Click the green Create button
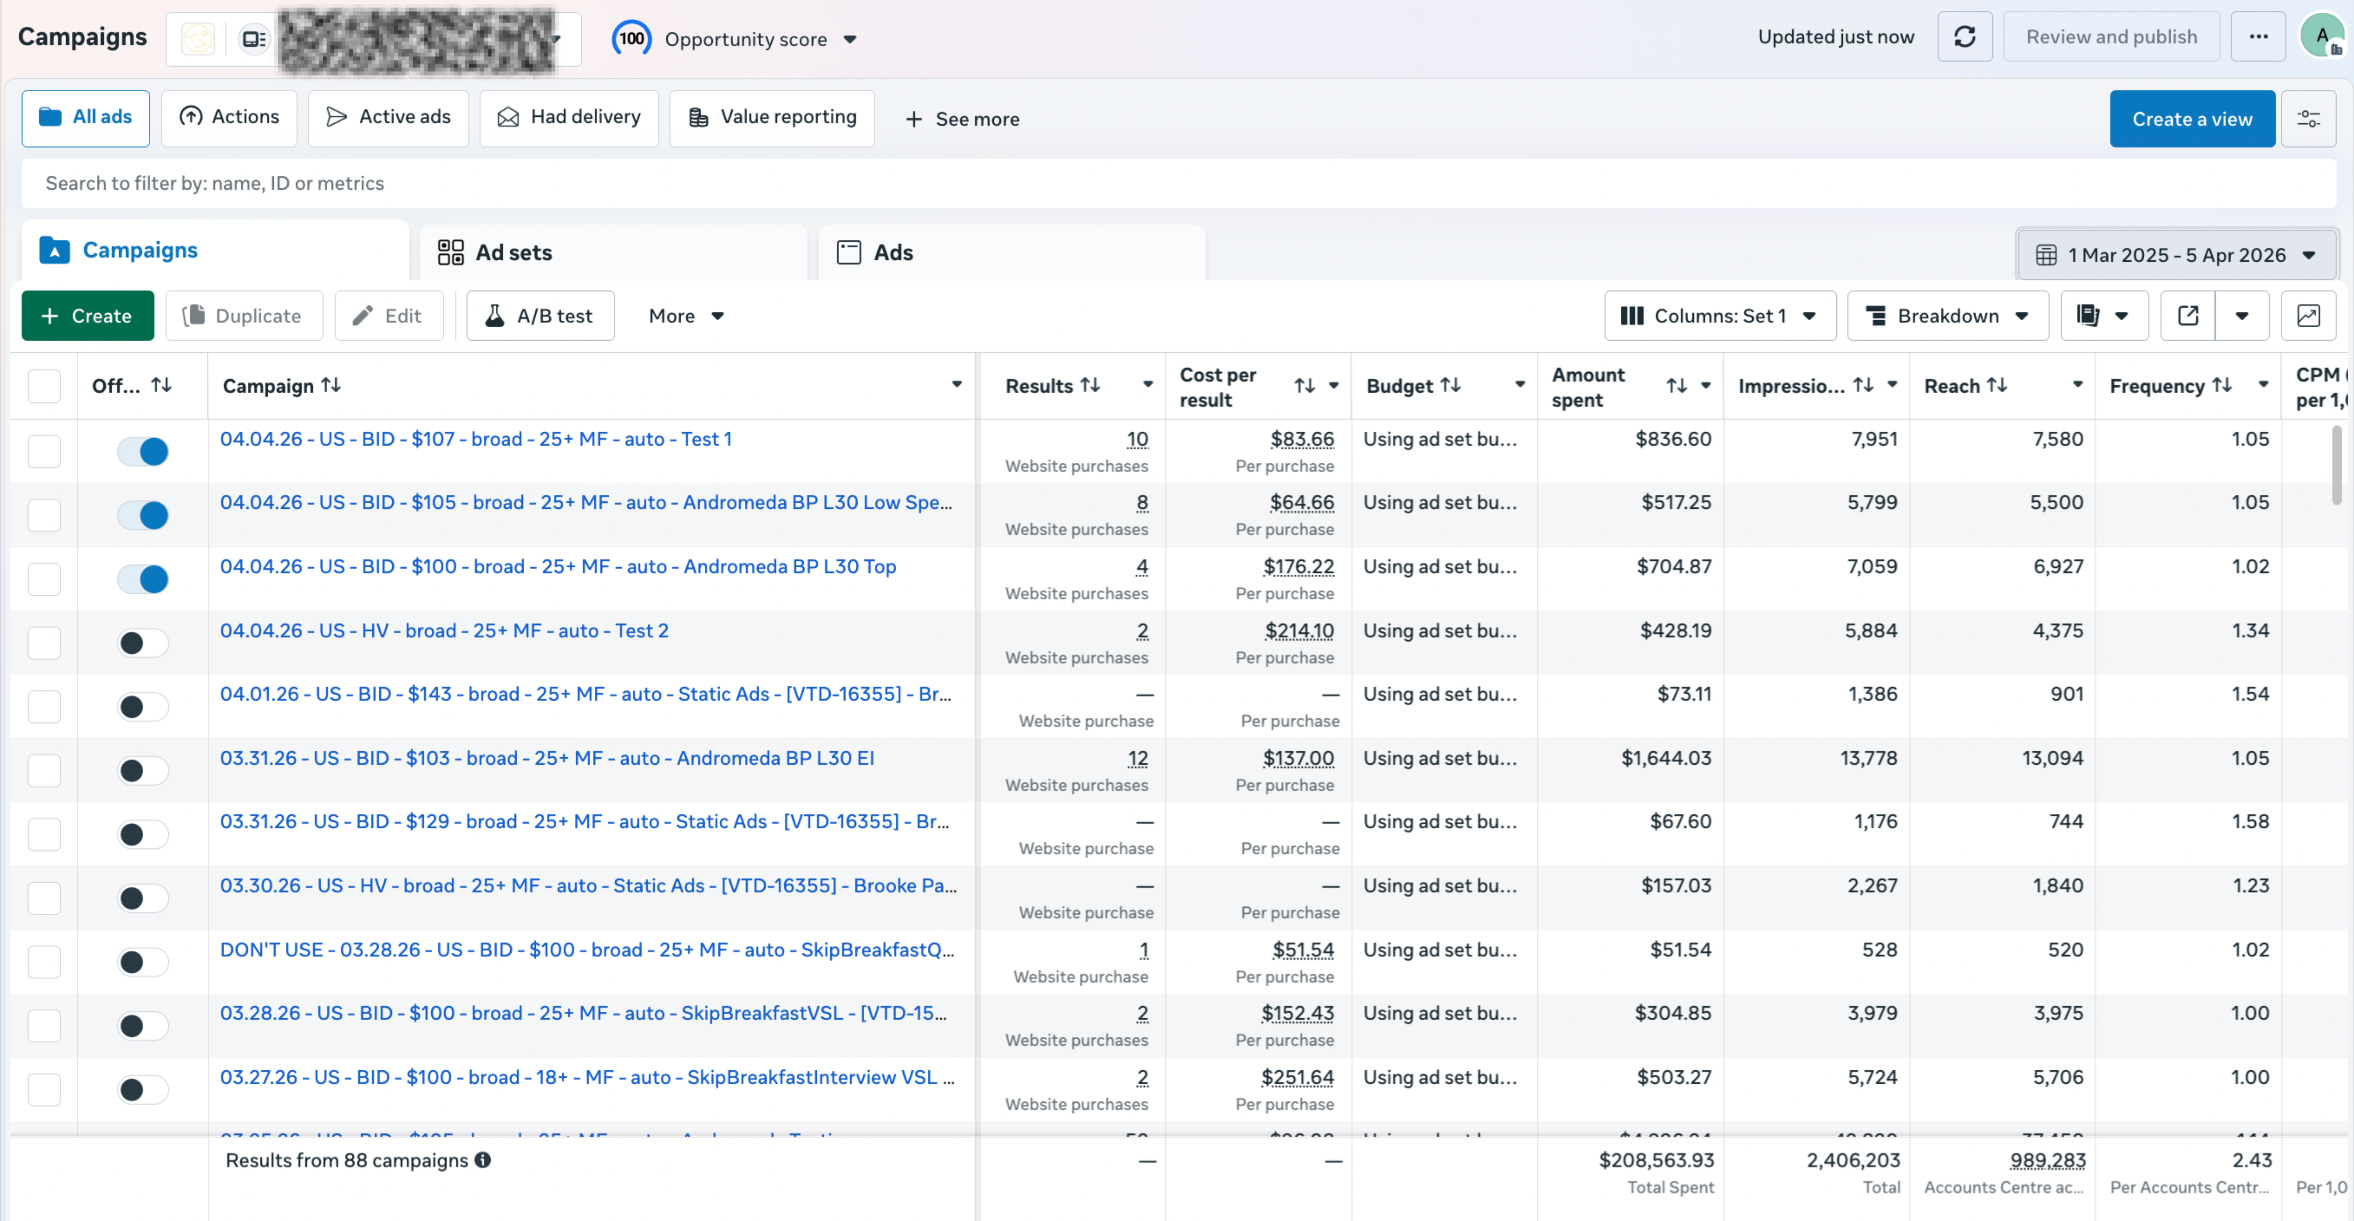 point(88,316)
